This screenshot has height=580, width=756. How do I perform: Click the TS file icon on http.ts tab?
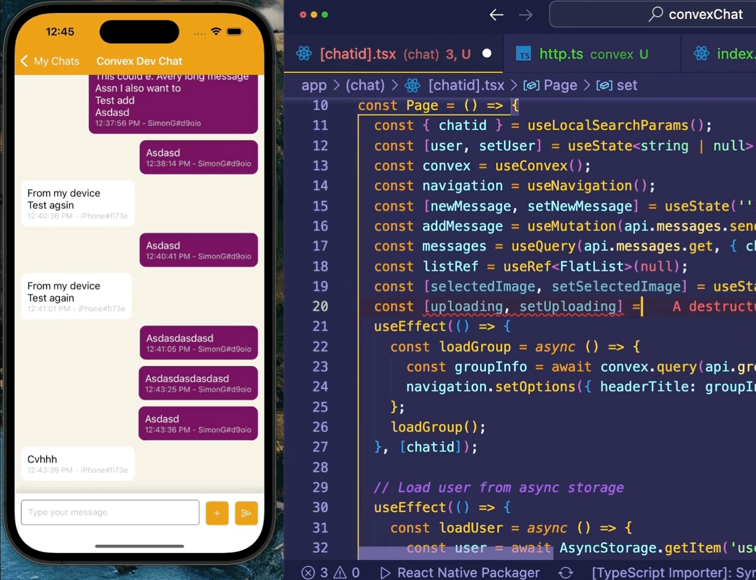tap(523, 54)
